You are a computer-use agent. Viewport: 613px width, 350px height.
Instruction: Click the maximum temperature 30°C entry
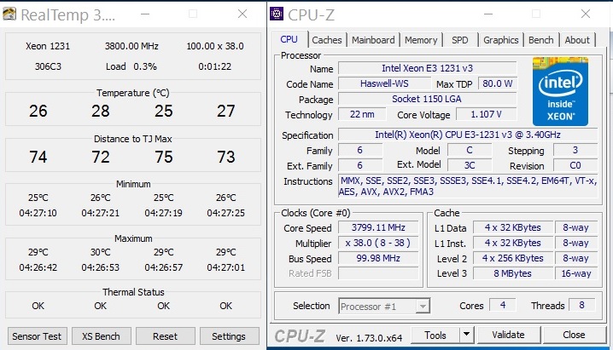pyautogui.click(x=101, y=252)
